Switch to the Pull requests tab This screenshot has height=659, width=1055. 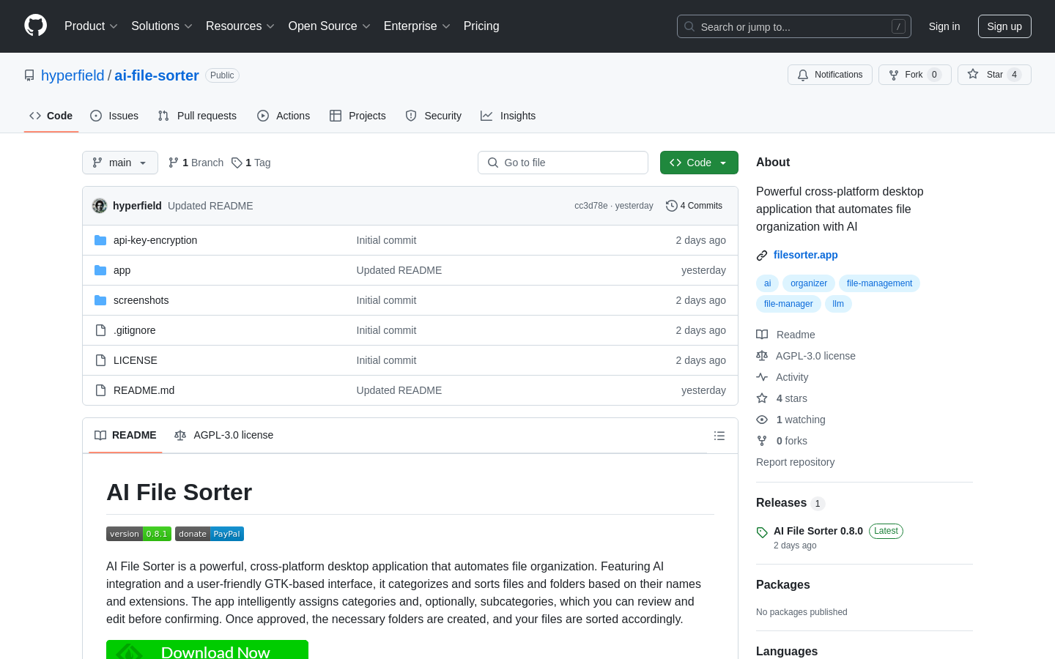tap(197, 116)
